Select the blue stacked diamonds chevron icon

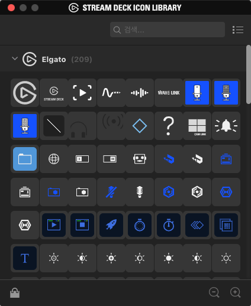[x=197, y=225]
